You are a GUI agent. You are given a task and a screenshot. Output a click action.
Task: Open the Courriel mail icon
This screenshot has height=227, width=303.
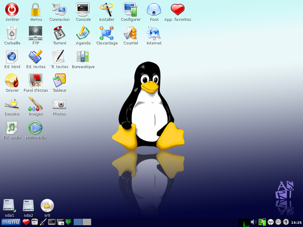[x=130, y=33]
